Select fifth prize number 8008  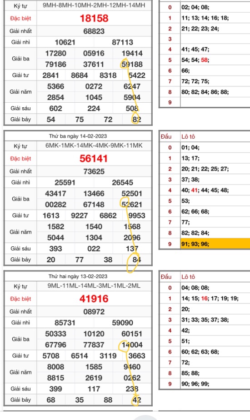click(56, 367)
